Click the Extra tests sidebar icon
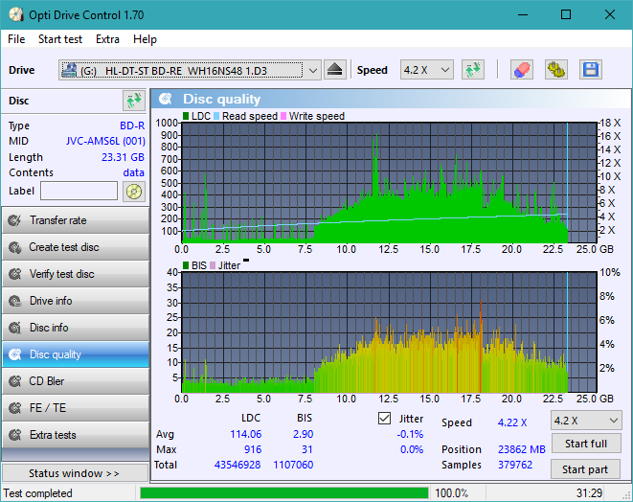The image size is (633, 502). 15,435
